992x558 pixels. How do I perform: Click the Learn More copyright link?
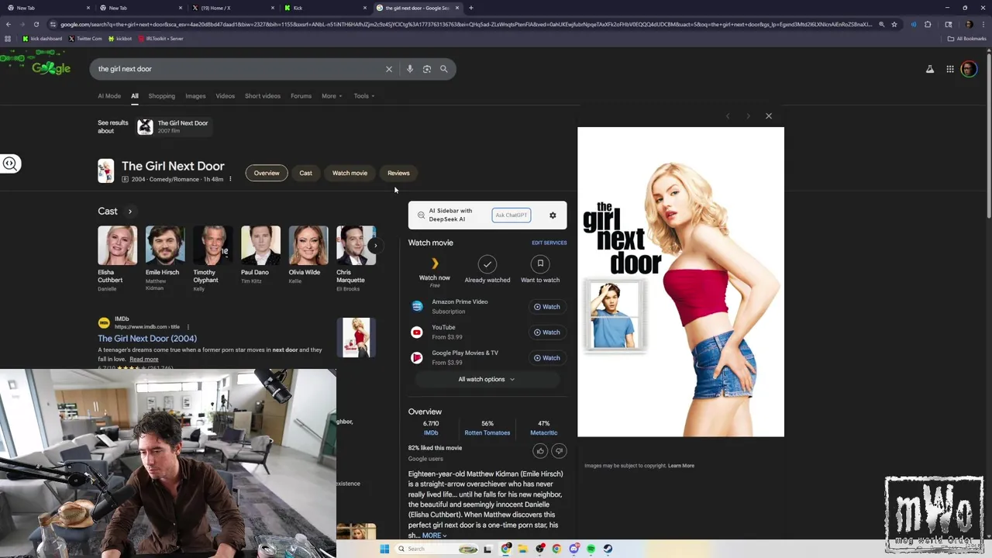[x=681, y=466]
